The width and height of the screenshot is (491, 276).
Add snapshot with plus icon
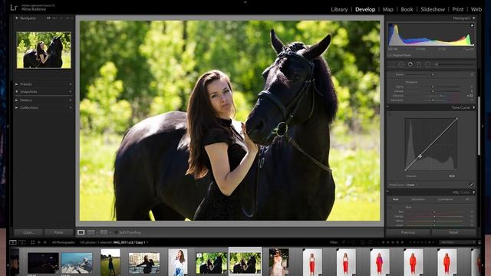[x=70, y=92]
